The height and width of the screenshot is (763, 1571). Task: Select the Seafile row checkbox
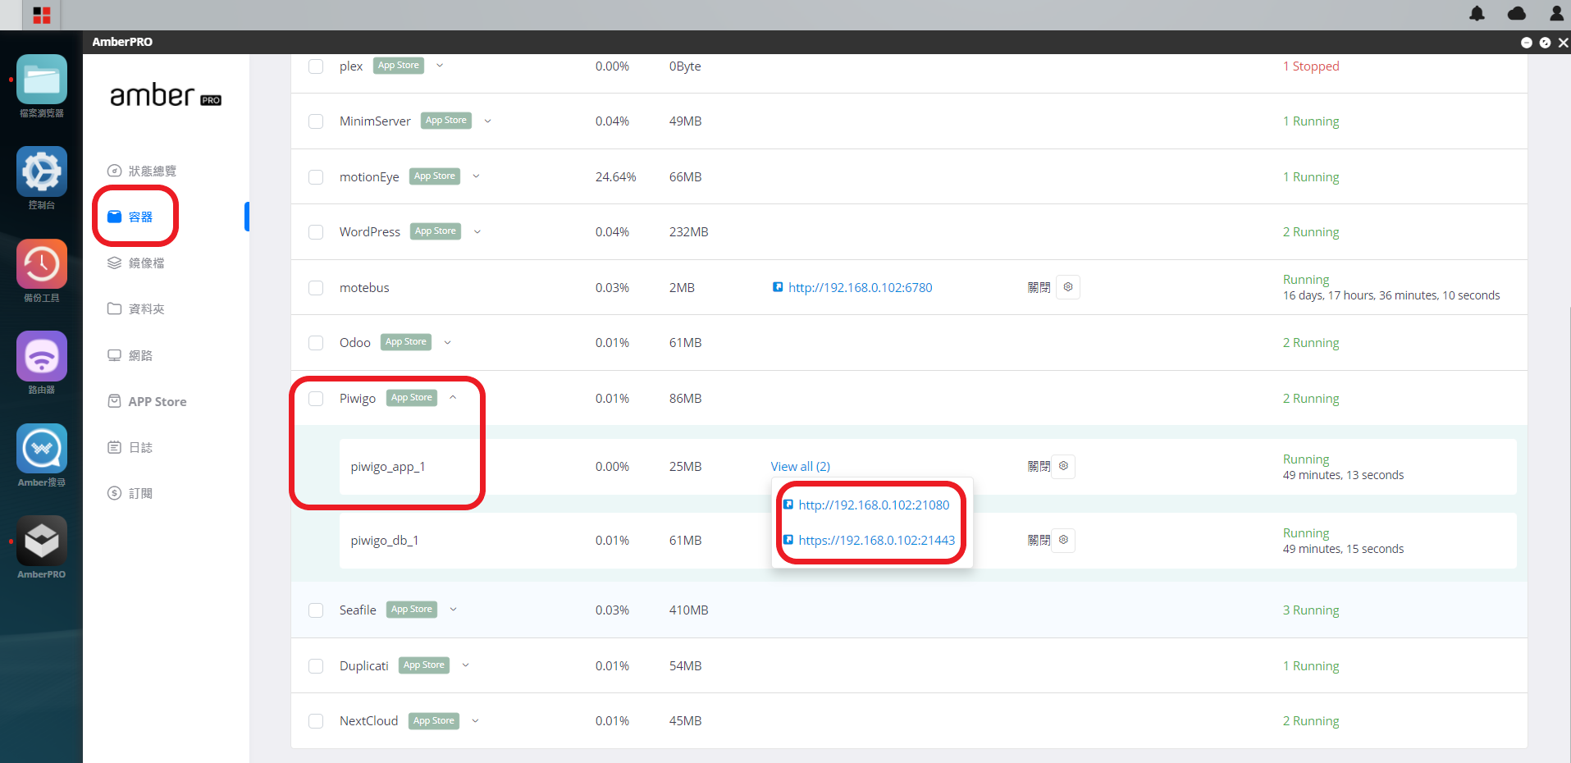pyautogui.click(x=316, y=610)
